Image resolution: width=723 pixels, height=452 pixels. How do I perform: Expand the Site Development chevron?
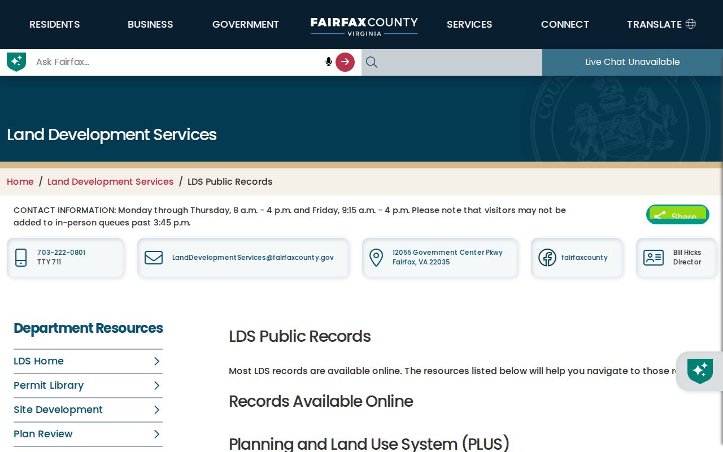pos(157,410)
